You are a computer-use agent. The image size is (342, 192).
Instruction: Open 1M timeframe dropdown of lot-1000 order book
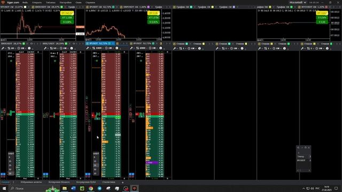109,48
